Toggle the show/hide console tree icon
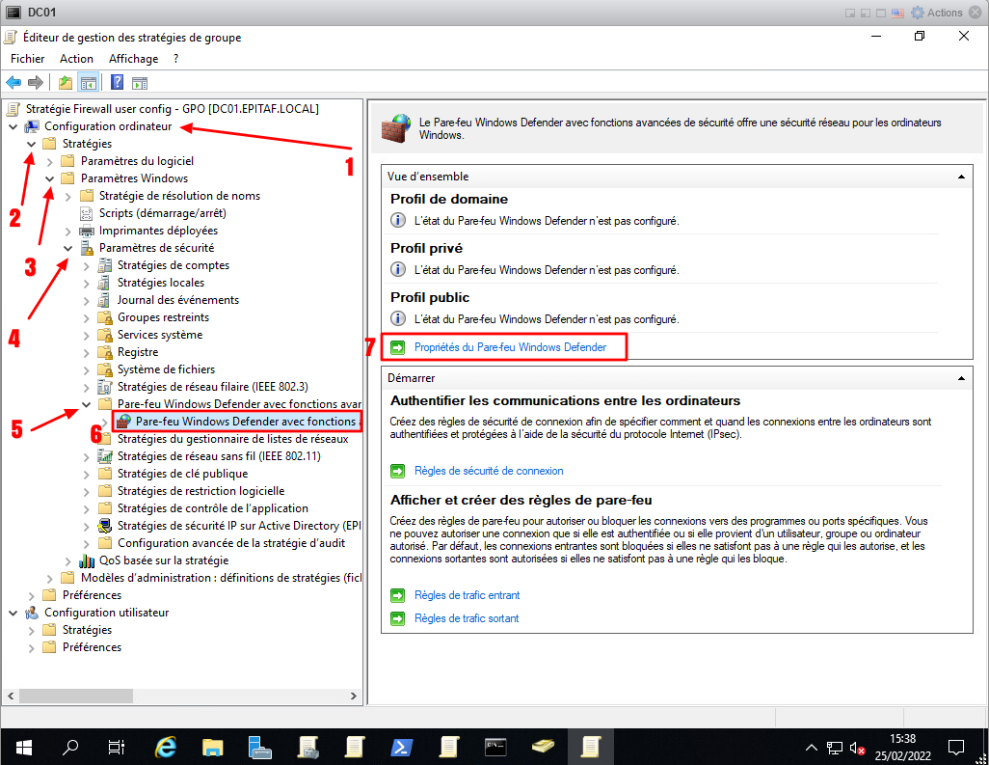 [88, 83]
